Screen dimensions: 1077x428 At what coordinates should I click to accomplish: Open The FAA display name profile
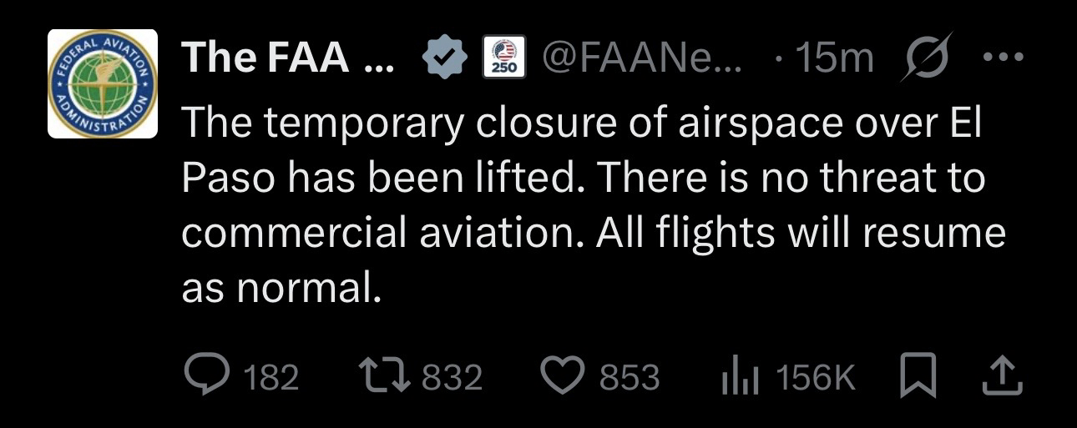(x=278, y=58)
